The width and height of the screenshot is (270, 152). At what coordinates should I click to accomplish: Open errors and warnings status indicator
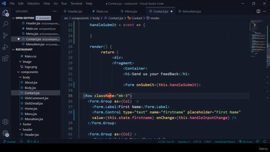click(x=33, y=142)
